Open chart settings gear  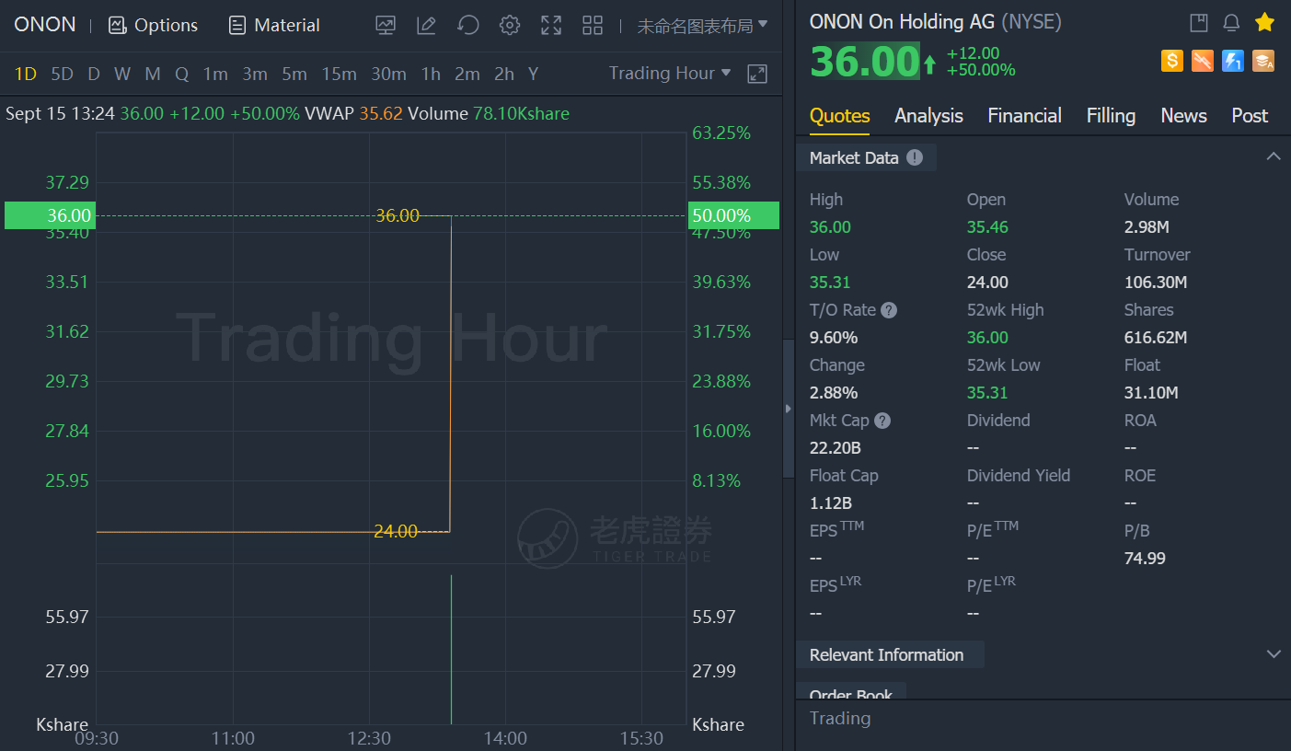pyautogui.click(x=510, y=26)
